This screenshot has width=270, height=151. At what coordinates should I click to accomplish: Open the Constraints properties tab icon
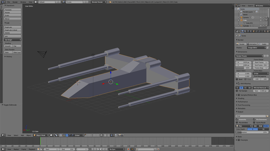(x=257, y=32)
